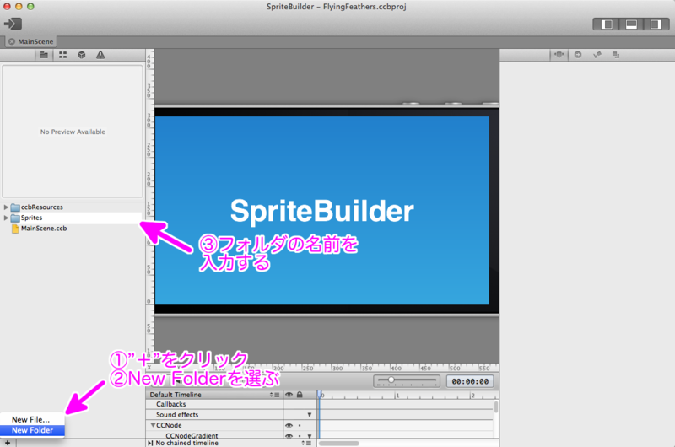Viewport: 675px width, 447px height.
Task: Click the Publish project icon
Action: tap(13, 24)
